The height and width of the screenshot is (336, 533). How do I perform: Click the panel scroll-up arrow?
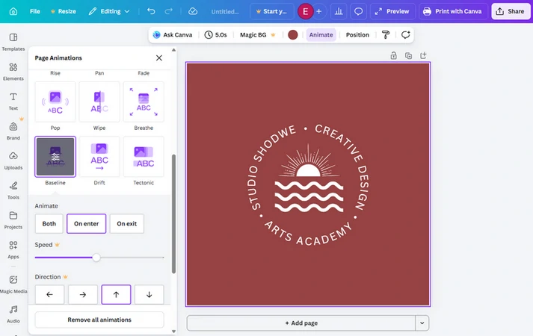click(173, 50)
